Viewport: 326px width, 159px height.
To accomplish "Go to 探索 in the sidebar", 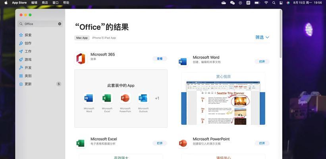I will (25, 35).
